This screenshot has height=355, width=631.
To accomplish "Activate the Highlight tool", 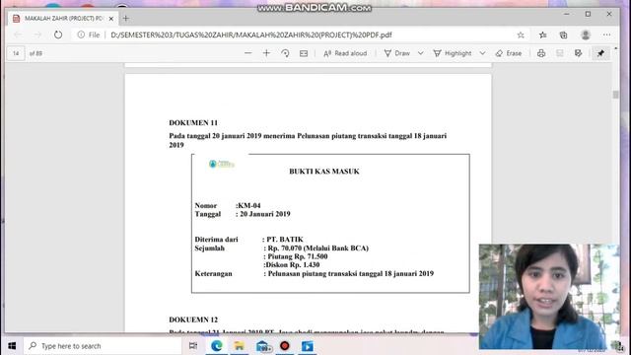I will 453,53.
